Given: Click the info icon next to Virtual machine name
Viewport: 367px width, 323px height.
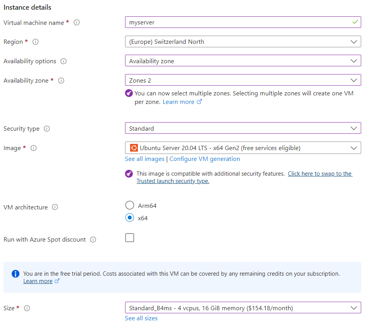Looking at the screenshot, I should point(77,22).
